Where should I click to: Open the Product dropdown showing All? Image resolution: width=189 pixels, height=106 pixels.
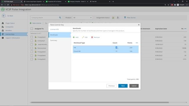[x=83, y=18]
